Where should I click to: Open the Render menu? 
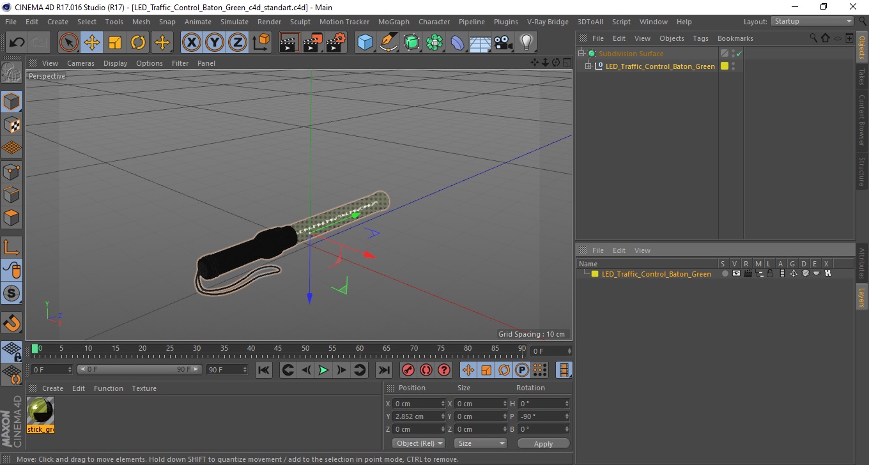(x=269, y=22)
